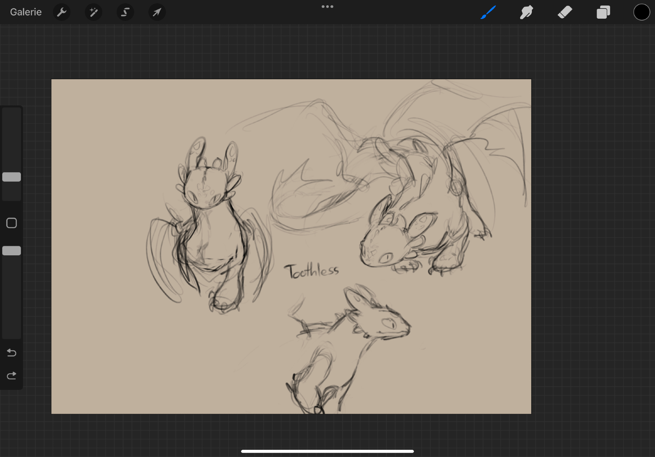
Task: Click the brush size slider handle
Action: click(11, 177)
